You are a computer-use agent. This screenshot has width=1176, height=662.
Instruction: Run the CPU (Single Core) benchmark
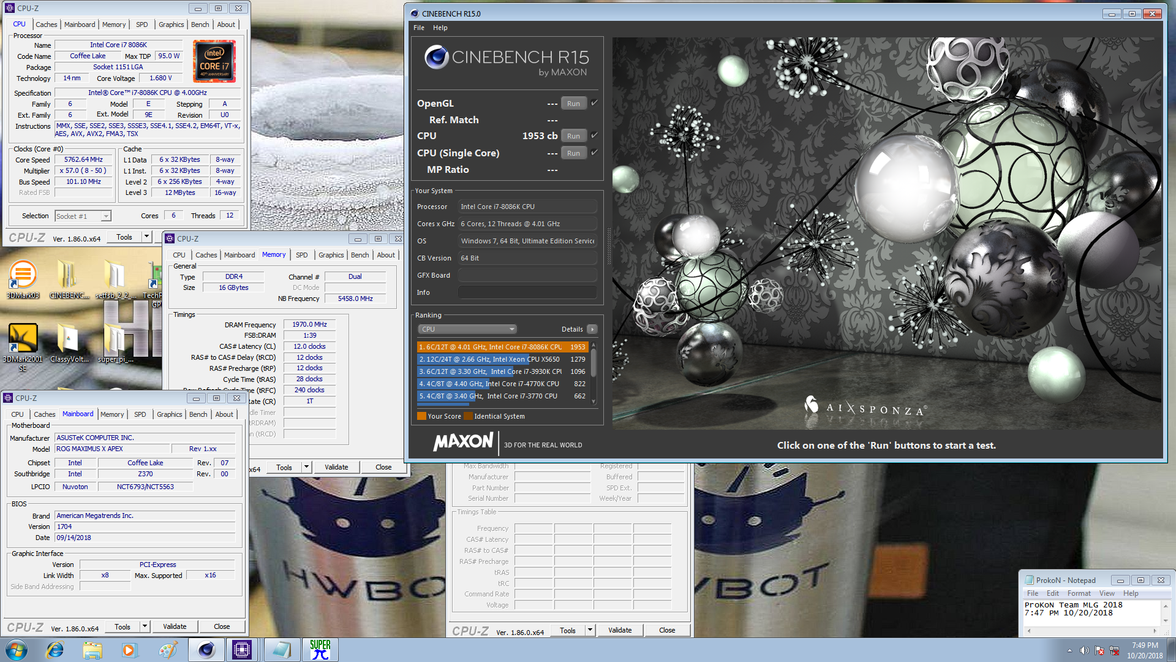tap(573, 153)
